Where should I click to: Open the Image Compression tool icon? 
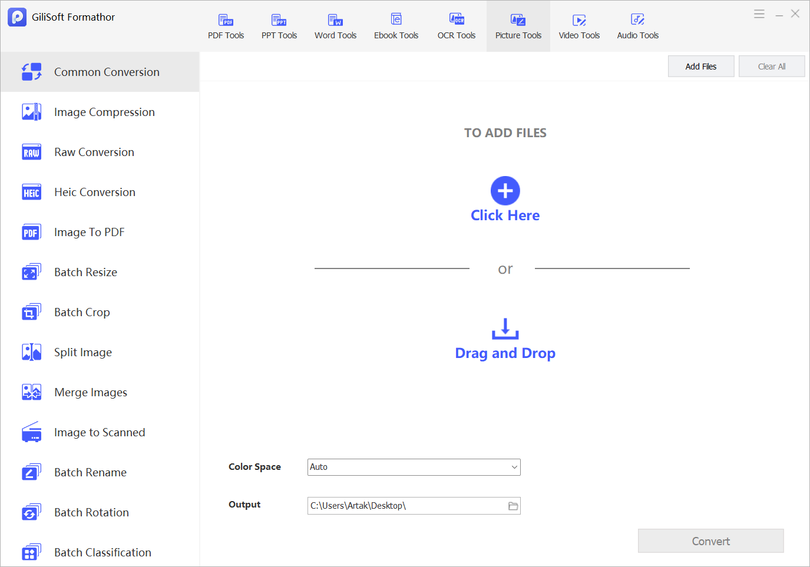[31, 112]
